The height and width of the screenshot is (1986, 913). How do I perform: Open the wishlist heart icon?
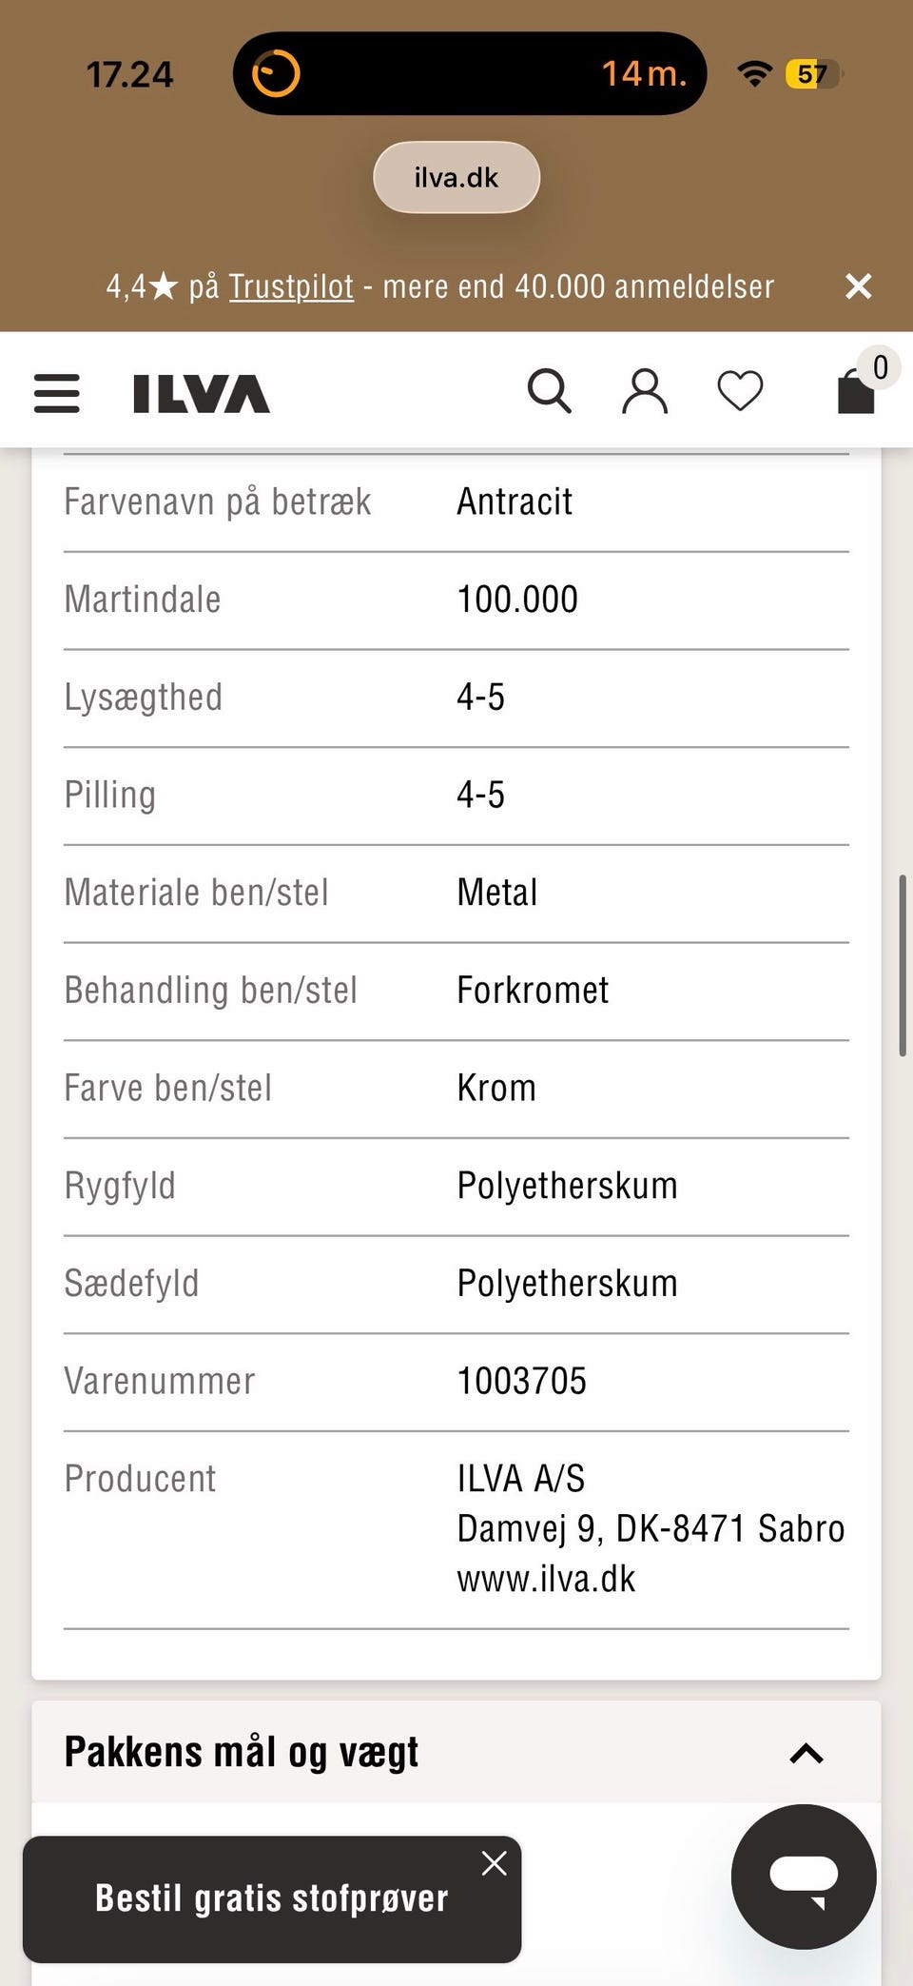point(740,391)
